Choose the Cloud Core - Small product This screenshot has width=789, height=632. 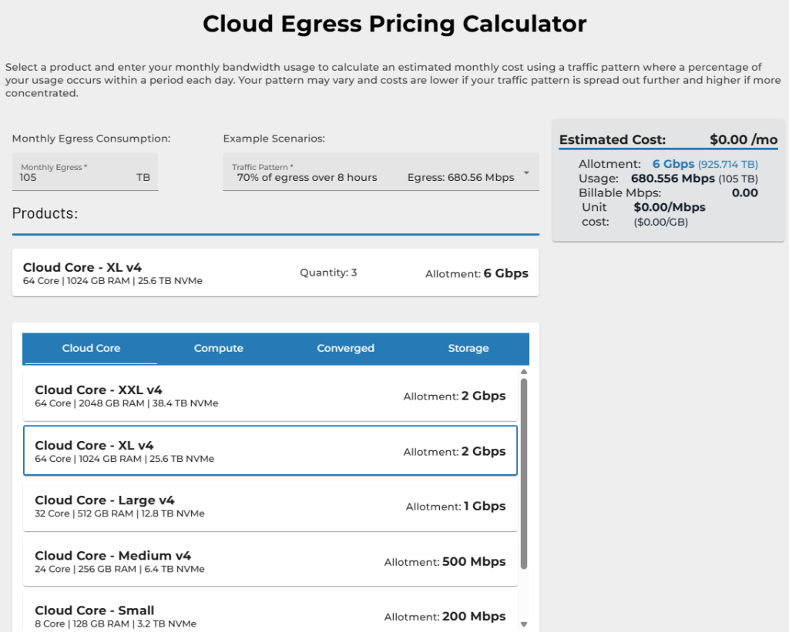[270, 616]
